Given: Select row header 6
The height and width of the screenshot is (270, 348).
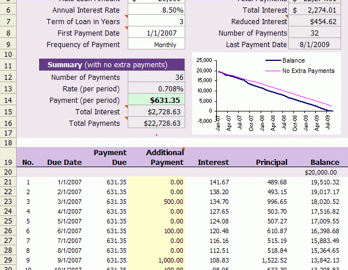Looking at the screenshot, I should point(8,10).
